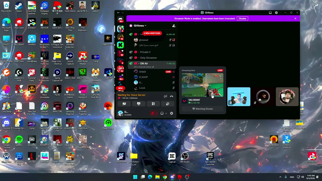
Task: Click the ENG language indicator
Action: [292, 177]
